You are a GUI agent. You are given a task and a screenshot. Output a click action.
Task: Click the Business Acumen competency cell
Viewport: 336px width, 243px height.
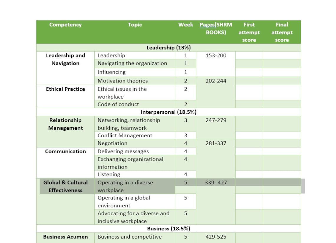65,237
